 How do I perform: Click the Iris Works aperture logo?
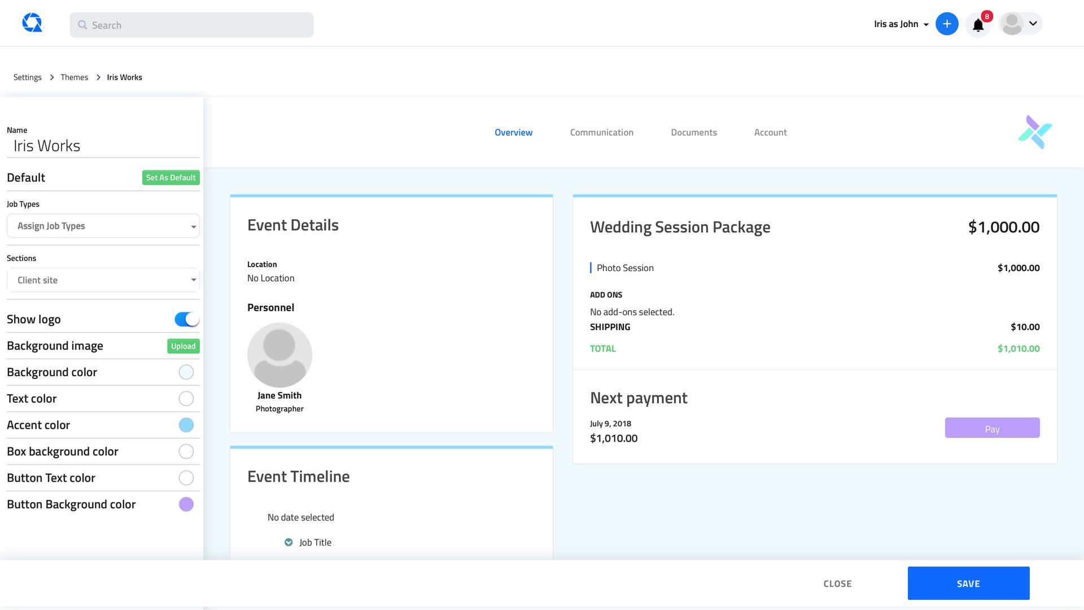coord(32,23)
